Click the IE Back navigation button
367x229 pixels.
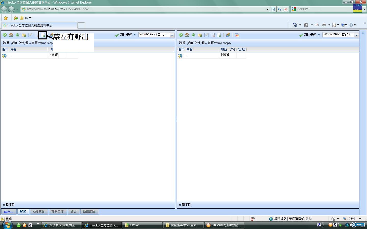4,9
